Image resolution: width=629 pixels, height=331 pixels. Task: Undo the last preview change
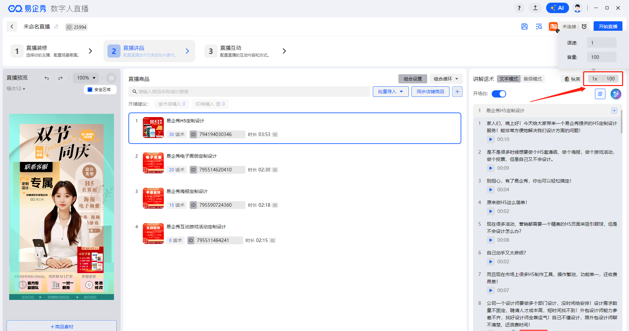coord(47,78)
